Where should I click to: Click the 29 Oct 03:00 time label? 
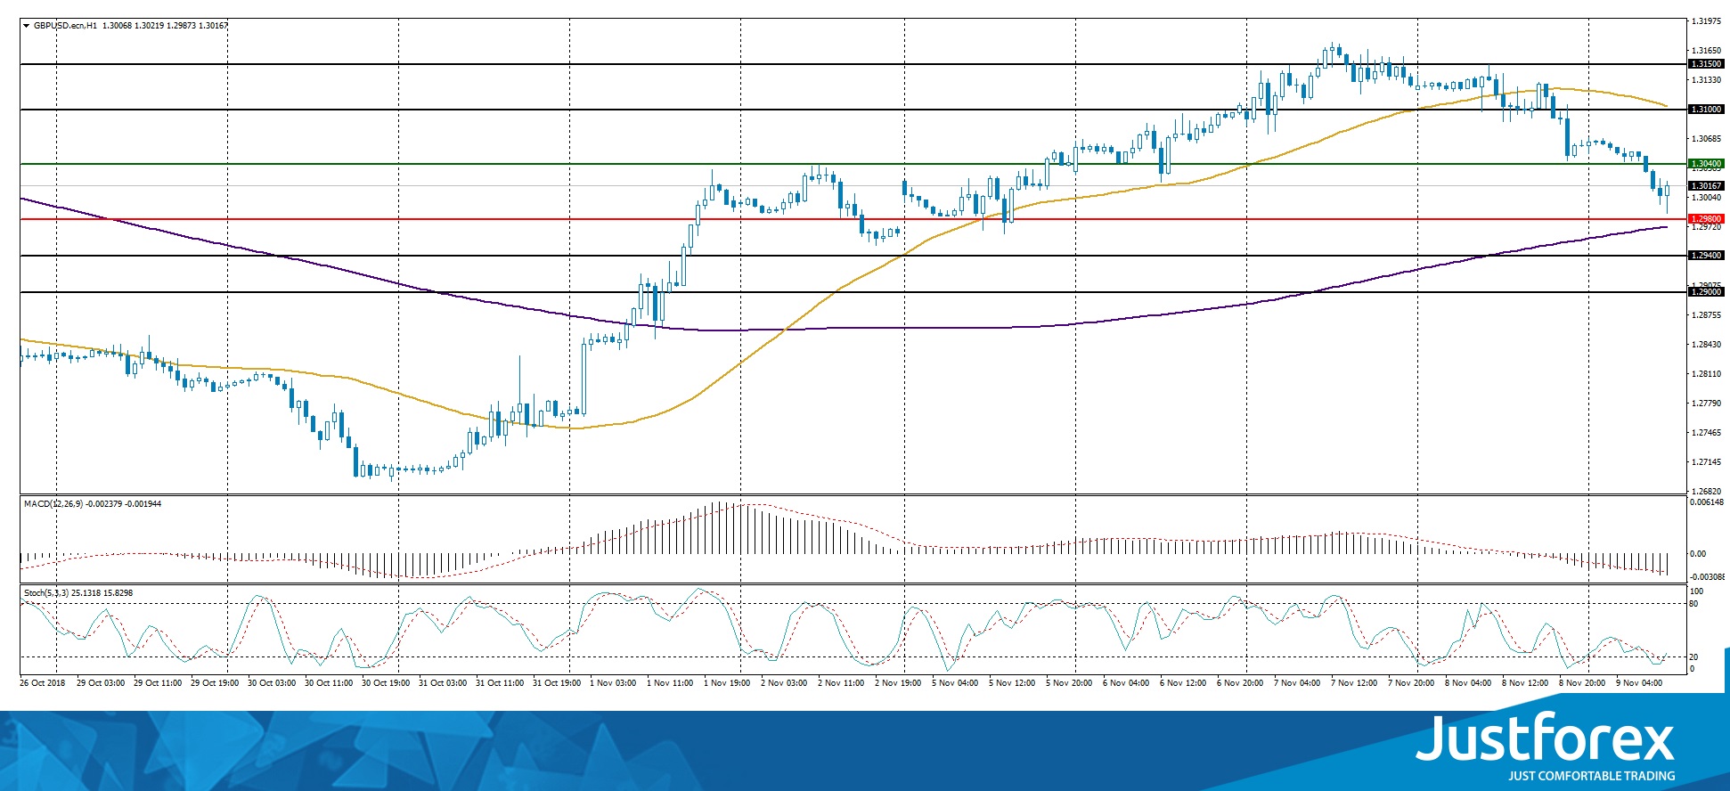point(101,683)
